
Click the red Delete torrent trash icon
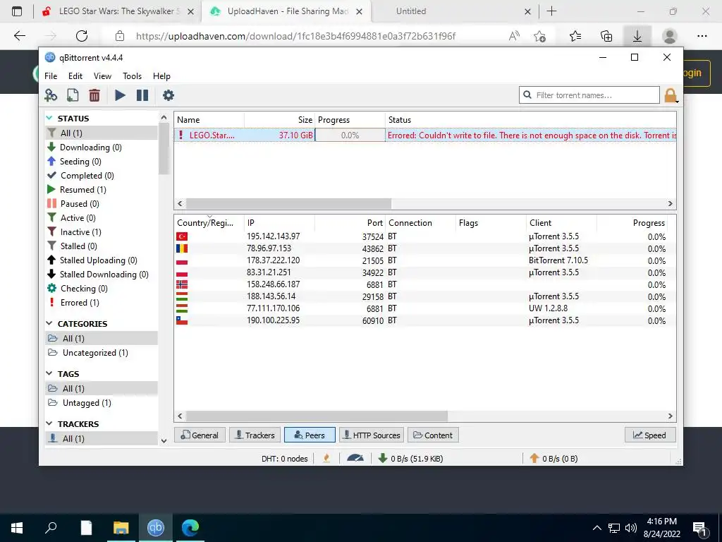[x=94, y=95]
